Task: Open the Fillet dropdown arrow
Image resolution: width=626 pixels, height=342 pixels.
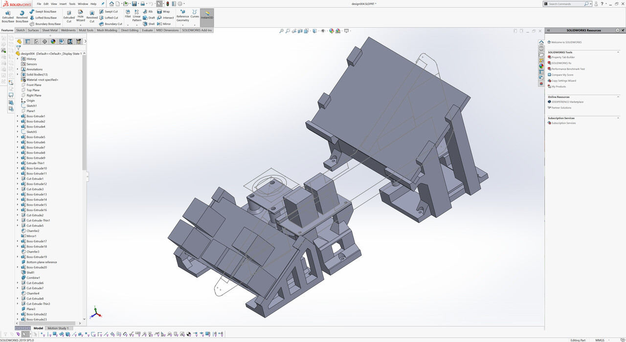Action: [128, 24]
